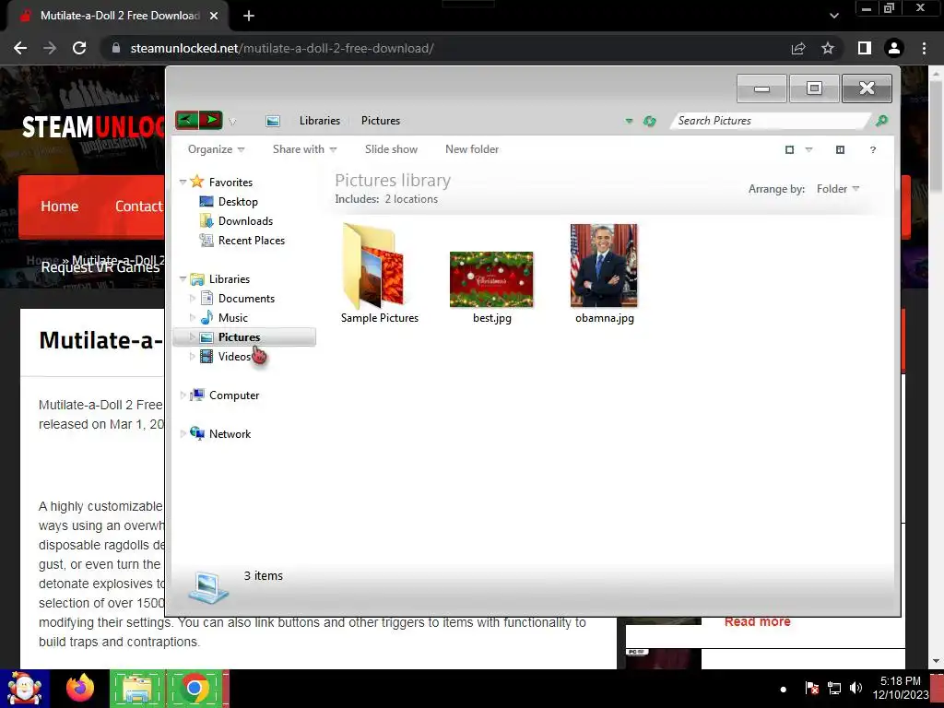Screen dimensions: 944x708
Task: Click Pictures in the address breadcrumb
Action: click(381, 121)
